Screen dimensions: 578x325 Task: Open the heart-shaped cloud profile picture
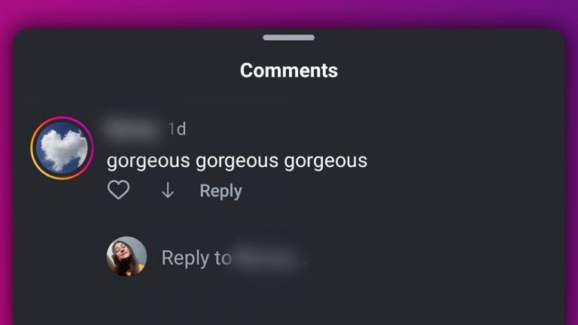point(62,148)
